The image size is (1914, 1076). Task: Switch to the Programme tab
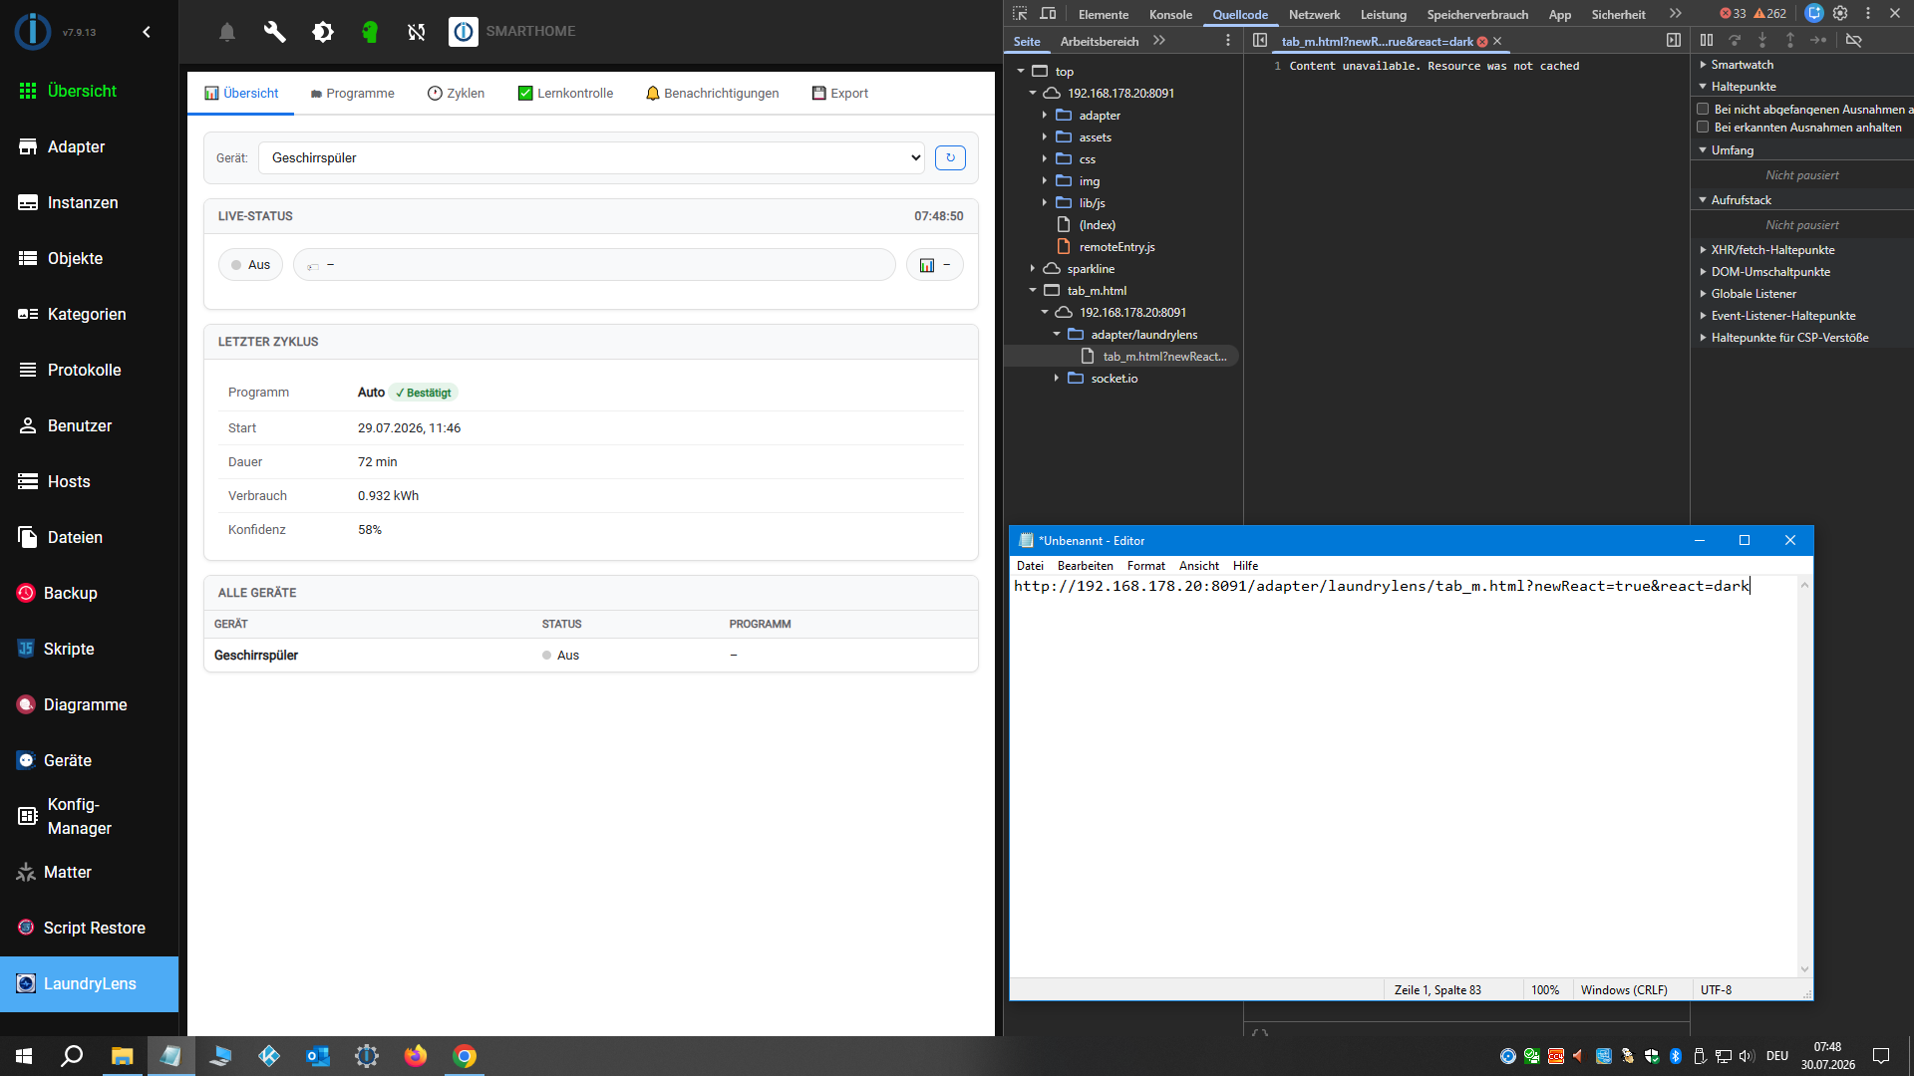[352, 94]
